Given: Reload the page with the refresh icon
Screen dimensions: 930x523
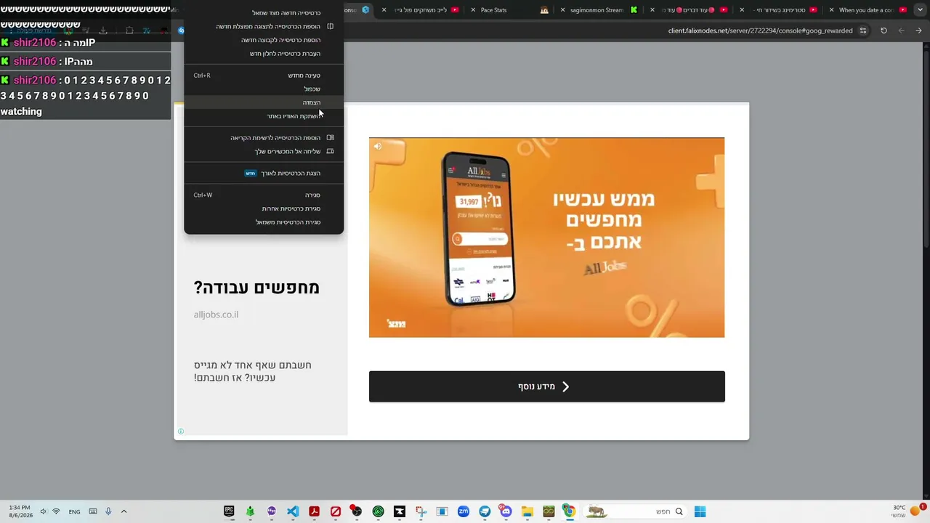Looking at the screenshot, I should [883, 31].
